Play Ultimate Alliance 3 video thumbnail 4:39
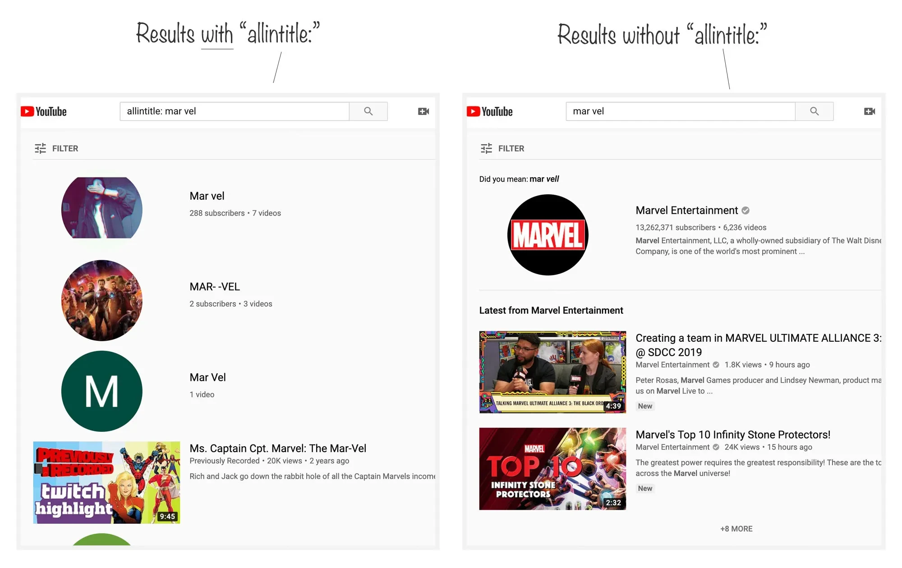 click(552, 372)
